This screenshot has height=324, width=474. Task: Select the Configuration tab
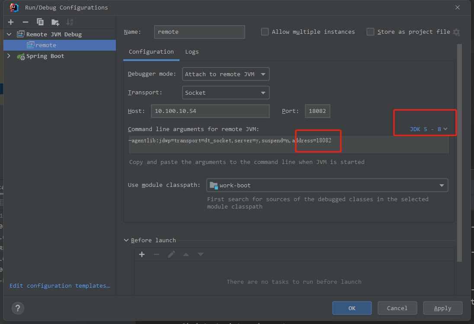click(x=151, y=51)
